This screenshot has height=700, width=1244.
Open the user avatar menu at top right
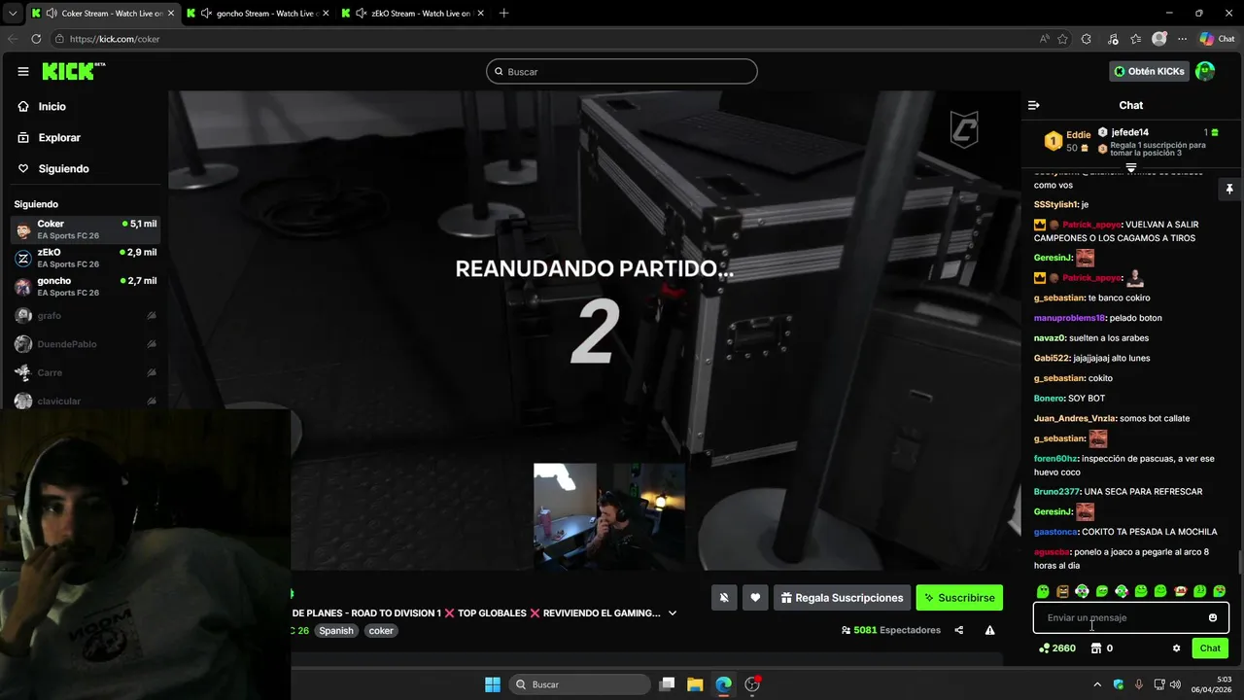pos(1205,71)
